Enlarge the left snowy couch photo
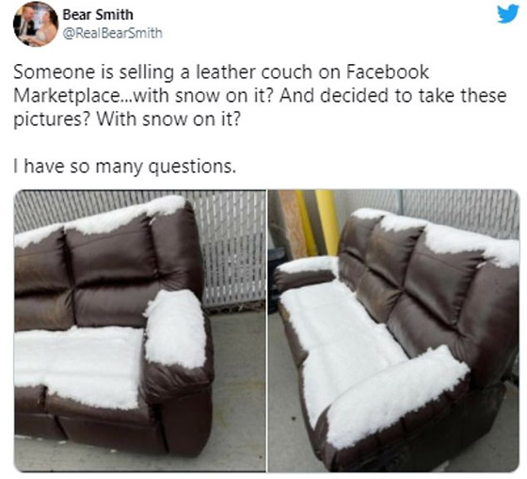 pos(140,330)
